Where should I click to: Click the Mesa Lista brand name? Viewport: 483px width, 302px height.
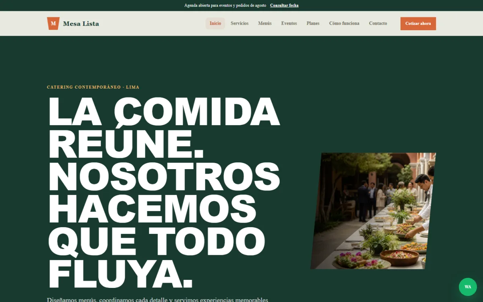click(81, 24)
